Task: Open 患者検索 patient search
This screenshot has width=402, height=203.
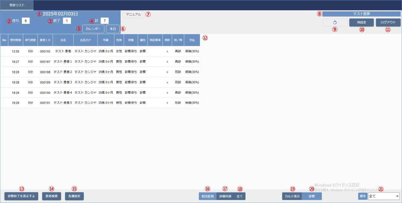Action: point(52,196)
